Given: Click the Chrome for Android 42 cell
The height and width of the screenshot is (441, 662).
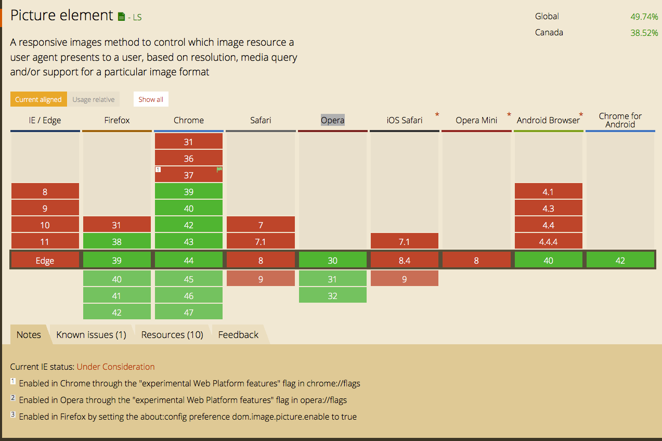Looking at the screenshot, I should click(x=620, y=260).
